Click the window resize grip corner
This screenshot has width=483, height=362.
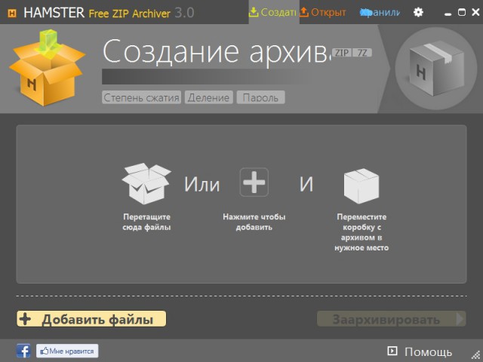point(476,355)
